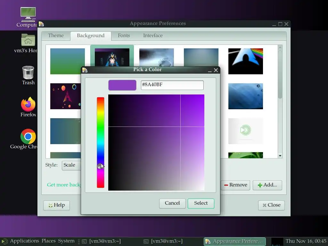Remove the selected wallpaper
Screen dimensions: 328x246
click(235, 185)
